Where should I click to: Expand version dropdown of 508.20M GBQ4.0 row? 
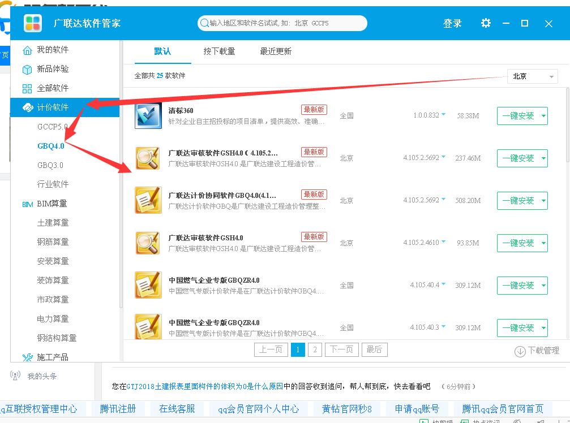click(443, 199)
